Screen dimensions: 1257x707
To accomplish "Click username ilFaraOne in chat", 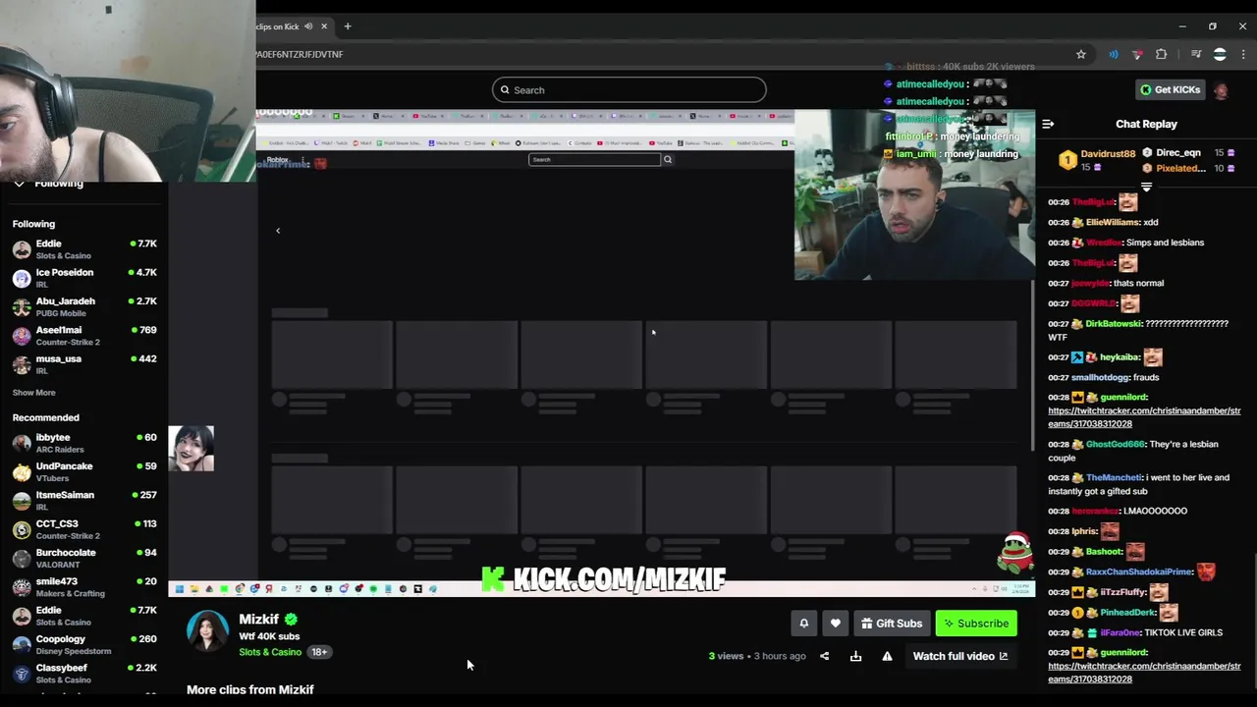I will [x=1120, y=632].
